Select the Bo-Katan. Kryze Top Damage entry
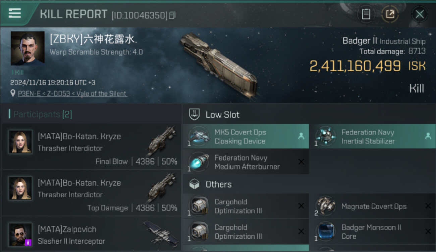Image resolution: width=436 pixels, height=252 pixels. click(91, 193)
